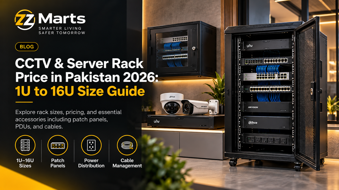Click the white Dahua dome camera
This screenshot has height=190, width=339.
pos(171,104)
